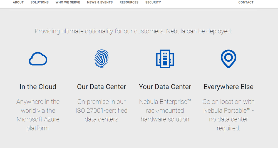Click the location pin icon

(228, 59)
